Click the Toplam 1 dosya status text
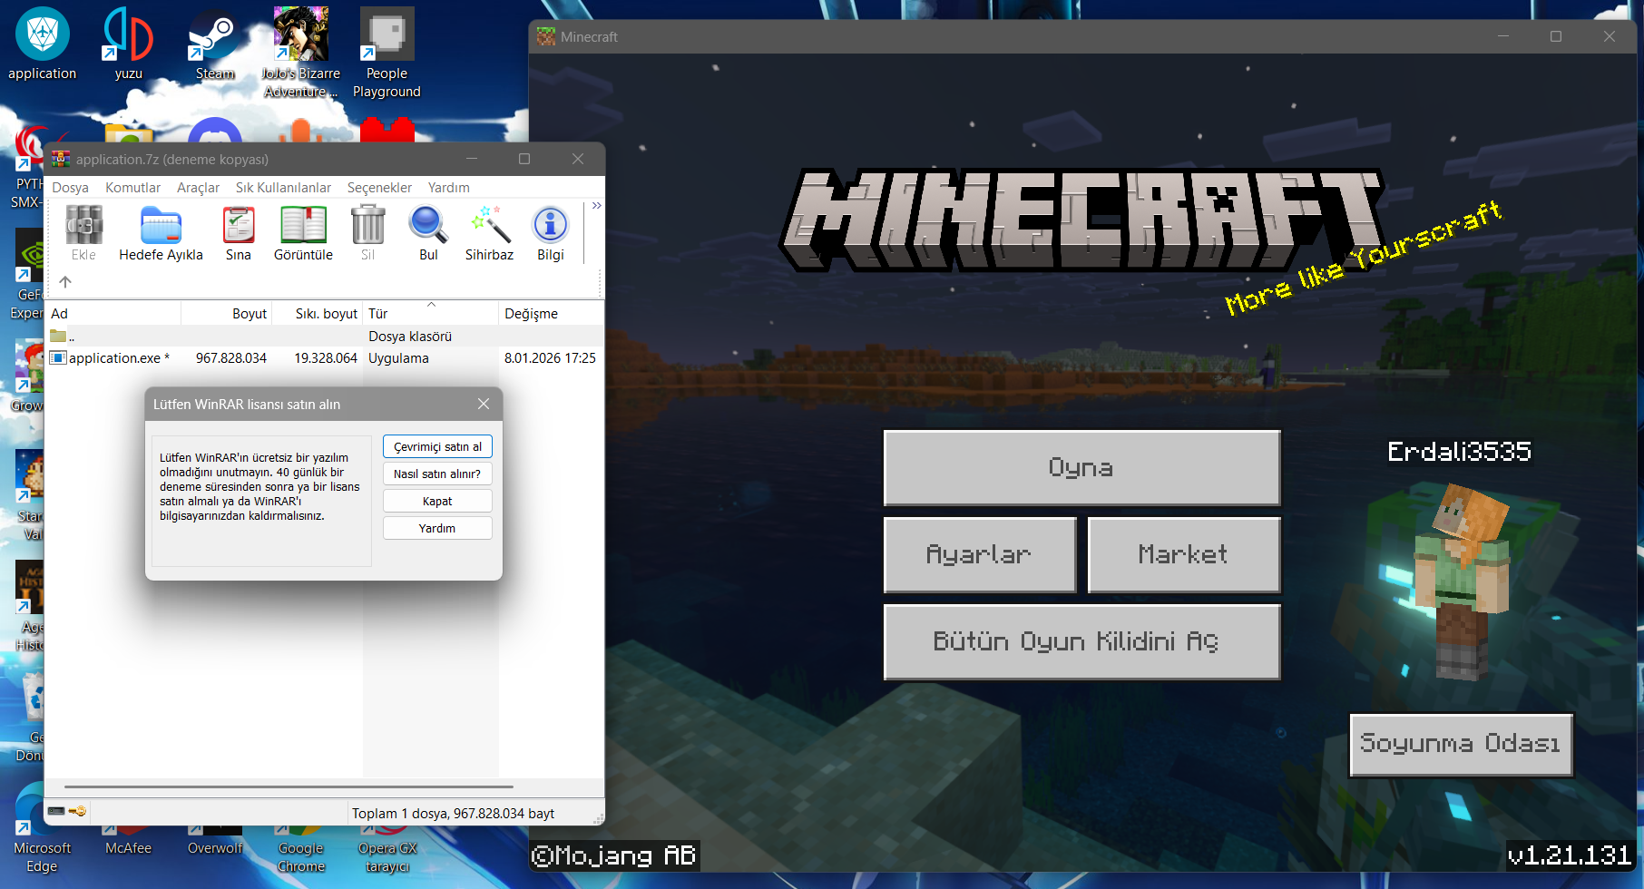The height and width of the screenshot is (889, 1644). tap(453, 814)
